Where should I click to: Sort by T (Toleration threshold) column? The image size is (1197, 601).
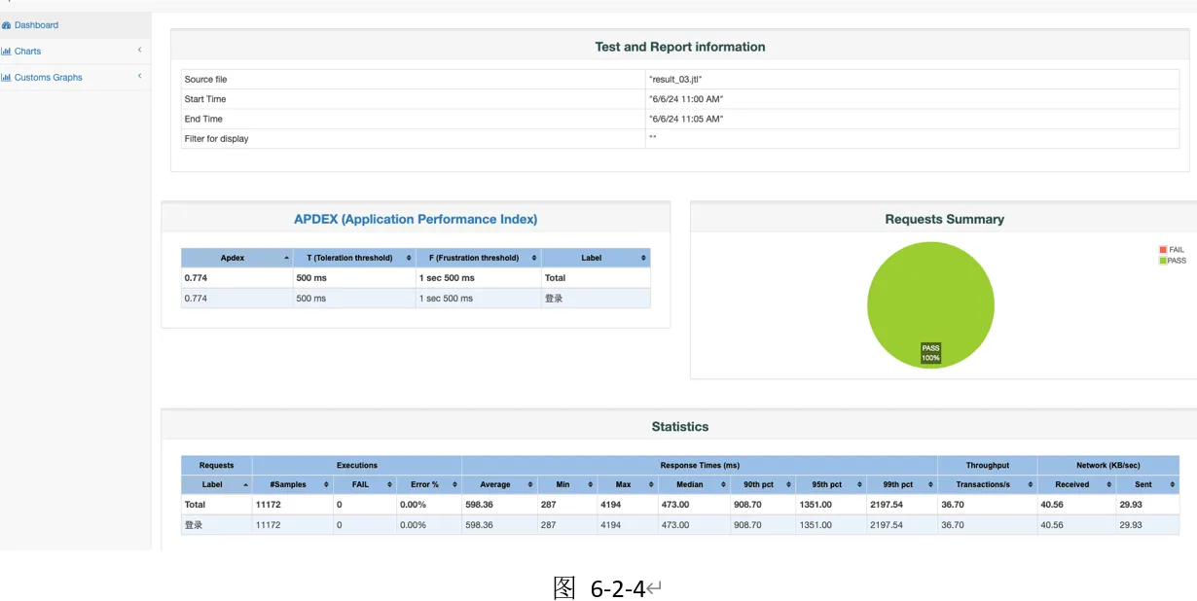tap(349, 259)
